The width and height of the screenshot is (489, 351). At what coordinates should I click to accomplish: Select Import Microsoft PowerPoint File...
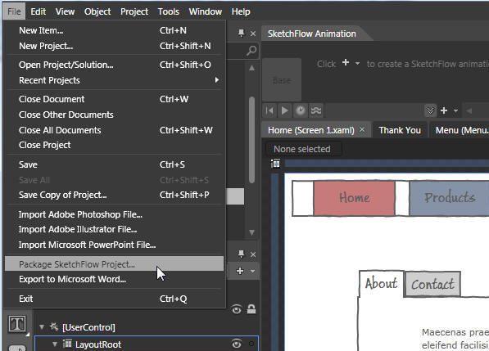point(114,245)
